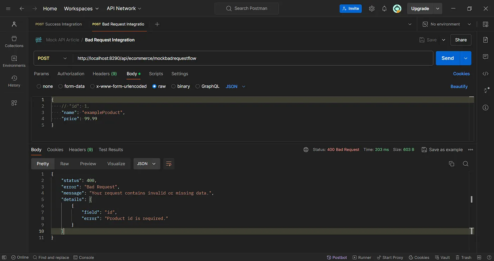Click the request URL field
The image size is (494, 261).
[x=253, y=58]
